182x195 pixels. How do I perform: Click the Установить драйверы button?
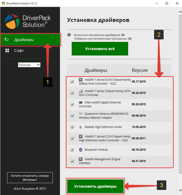pos(95,186)
